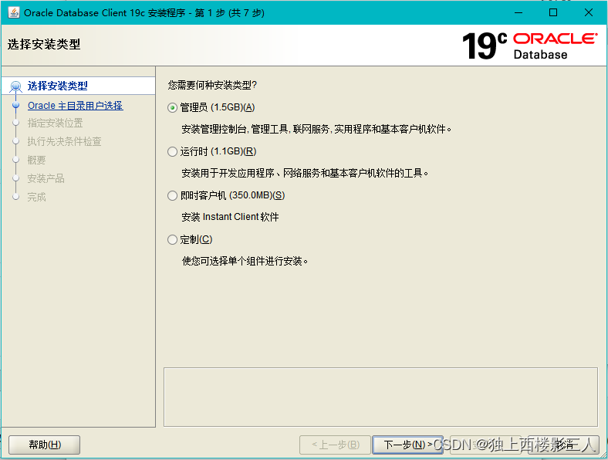Click the 使您可选择单个组件进行安装 description
The image size is (608, 460).
(245, 261)
